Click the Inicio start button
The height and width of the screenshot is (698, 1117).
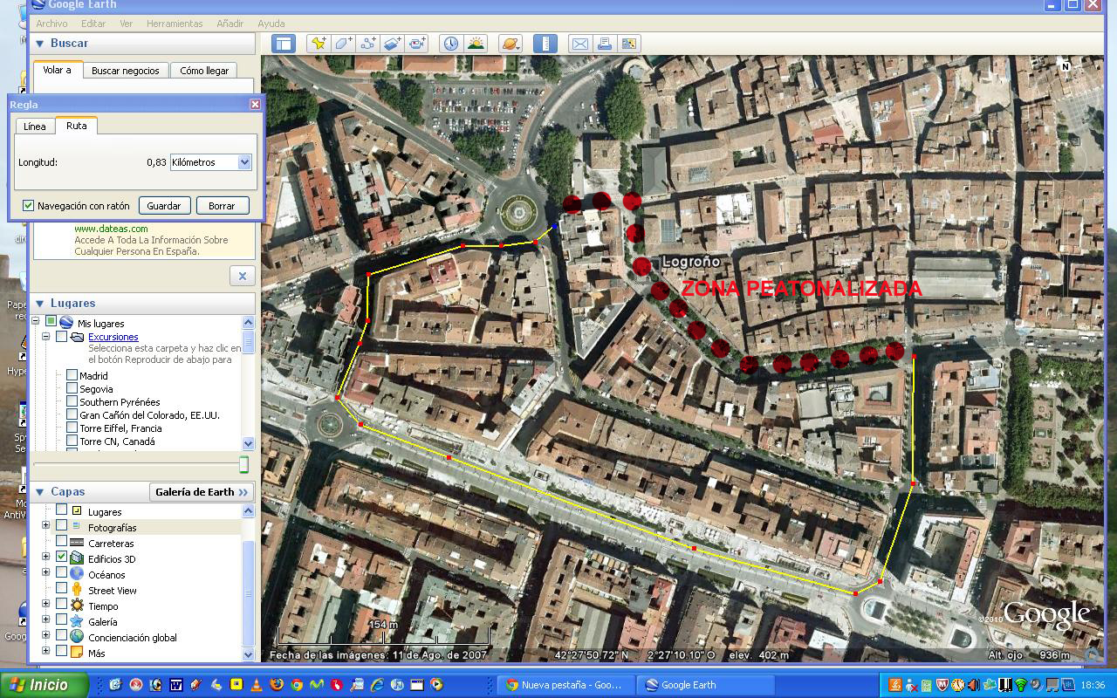click(44, 685)
